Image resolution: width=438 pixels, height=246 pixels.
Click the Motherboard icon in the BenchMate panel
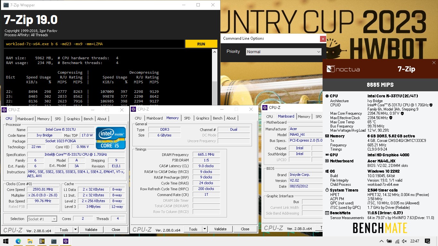(327, 161)
